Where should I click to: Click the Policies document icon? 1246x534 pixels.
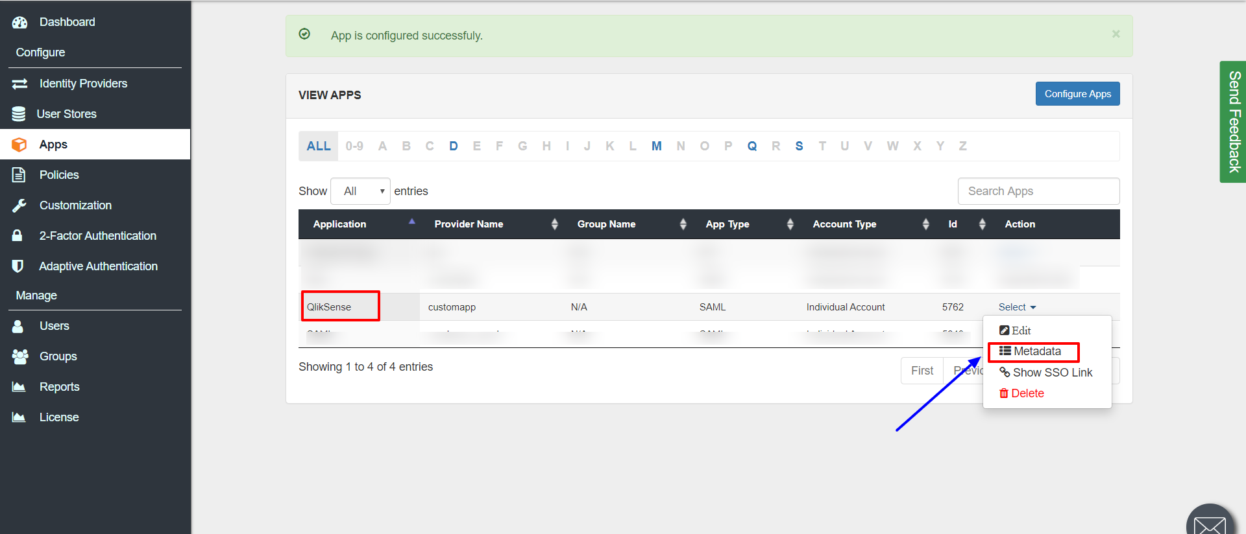(x=19, y=175)
